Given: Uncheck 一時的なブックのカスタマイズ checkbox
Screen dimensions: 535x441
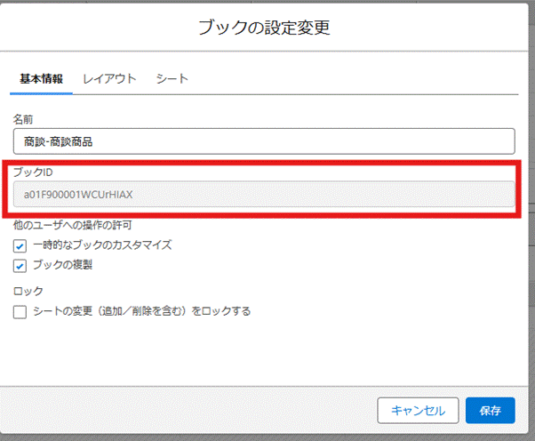Looking at the screenshot, I should [x=20, y=245].
